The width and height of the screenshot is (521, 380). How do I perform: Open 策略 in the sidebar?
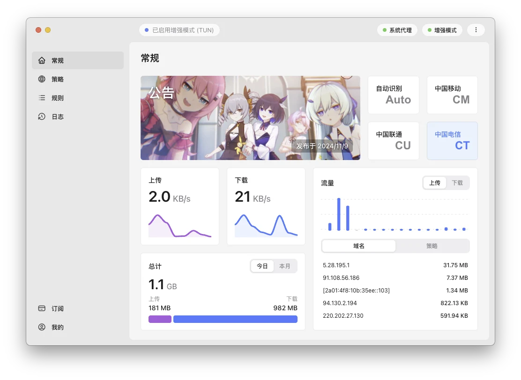coord(78,79)
